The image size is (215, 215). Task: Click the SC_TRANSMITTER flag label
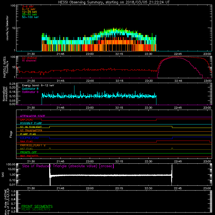(x=31, y=131)
